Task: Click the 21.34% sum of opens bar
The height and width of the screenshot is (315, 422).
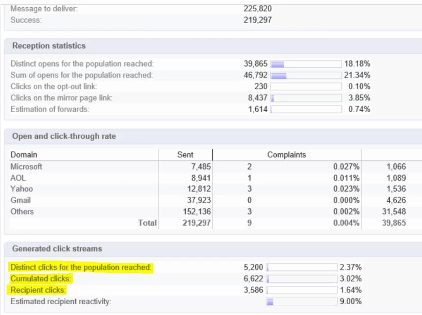Action: [x=306, y=75]
